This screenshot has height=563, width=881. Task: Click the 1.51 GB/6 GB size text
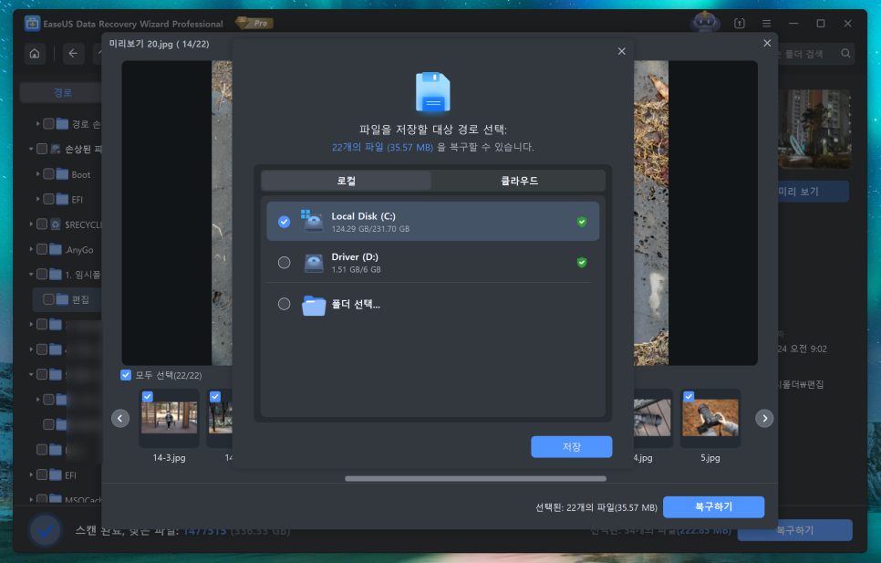point(357,270)
